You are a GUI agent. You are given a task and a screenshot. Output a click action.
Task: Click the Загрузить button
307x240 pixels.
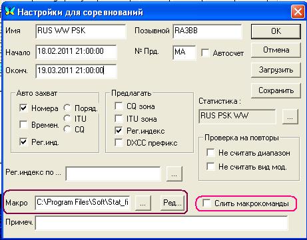click(x=276, y=70)
